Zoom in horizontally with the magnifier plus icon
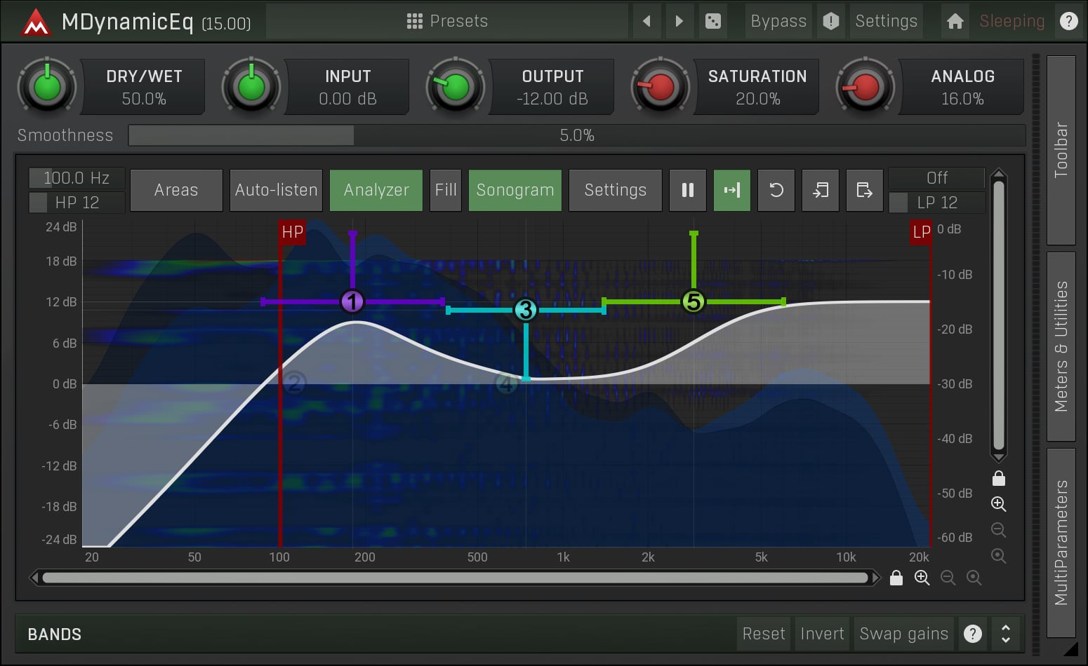This screenshot has width=1088, height=666. tap(922, 578)
